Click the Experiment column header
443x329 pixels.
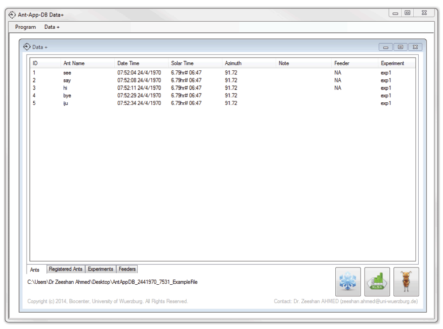(x=396, y=63)
